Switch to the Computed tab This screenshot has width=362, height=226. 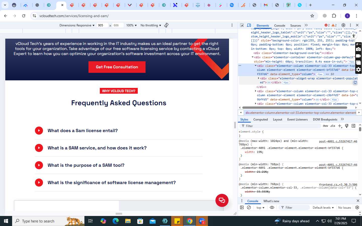point(260,120)
